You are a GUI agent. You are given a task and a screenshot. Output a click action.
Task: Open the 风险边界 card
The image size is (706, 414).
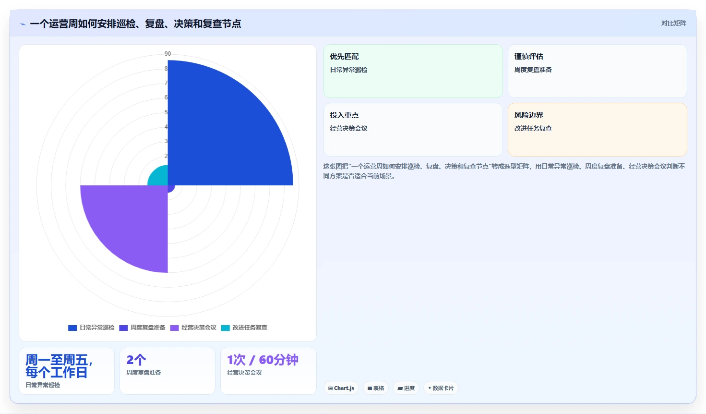pos(598,130)
